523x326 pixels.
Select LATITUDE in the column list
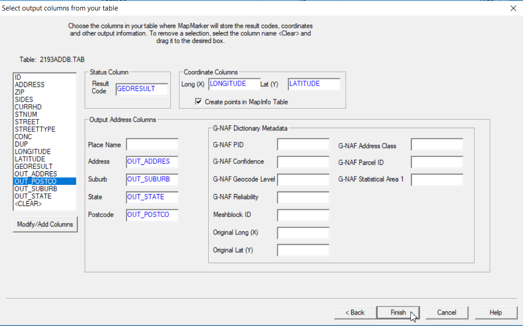tap(45, 159)
